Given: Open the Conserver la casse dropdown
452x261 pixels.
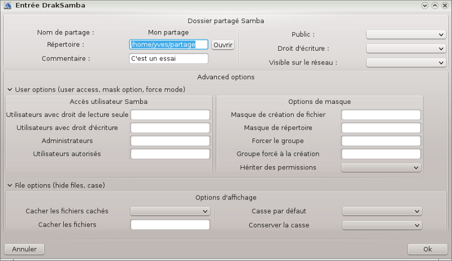Looking at the screenshot, I should [x=382, y=225].
